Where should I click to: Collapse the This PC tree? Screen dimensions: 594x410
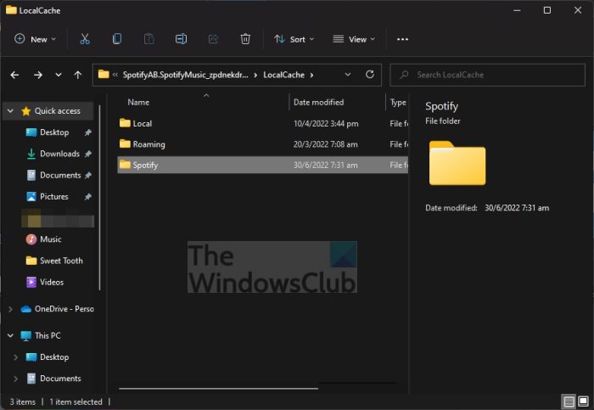click(x=10, y=336)
